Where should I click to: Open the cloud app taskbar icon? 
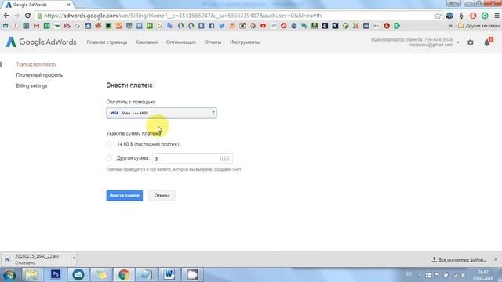(x=78, y=274)
